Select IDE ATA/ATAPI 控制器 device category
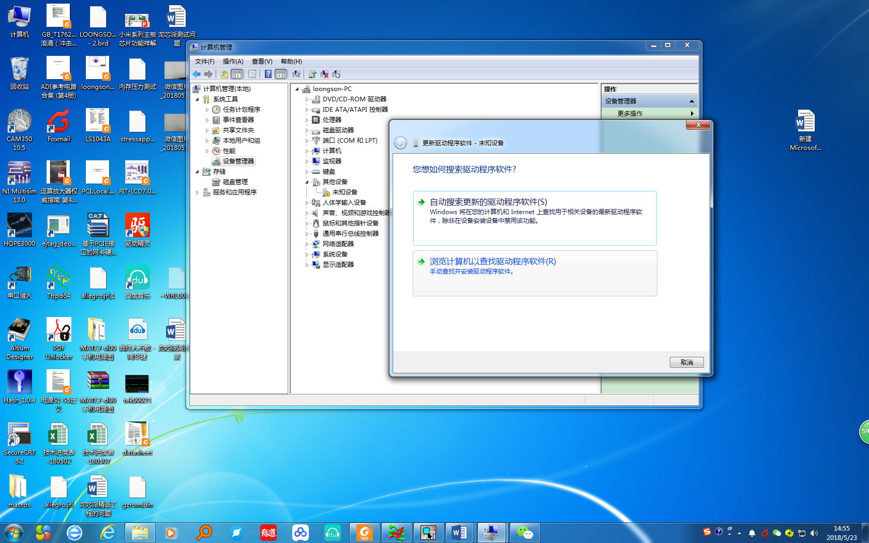 (355, 110)
